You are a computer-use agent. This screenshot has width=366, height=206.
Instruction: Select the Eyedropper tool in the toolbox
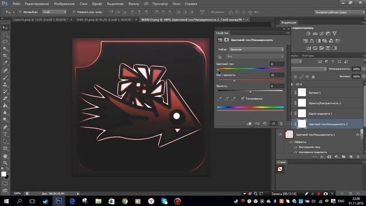pyautogui.click(x=5, y=63)
